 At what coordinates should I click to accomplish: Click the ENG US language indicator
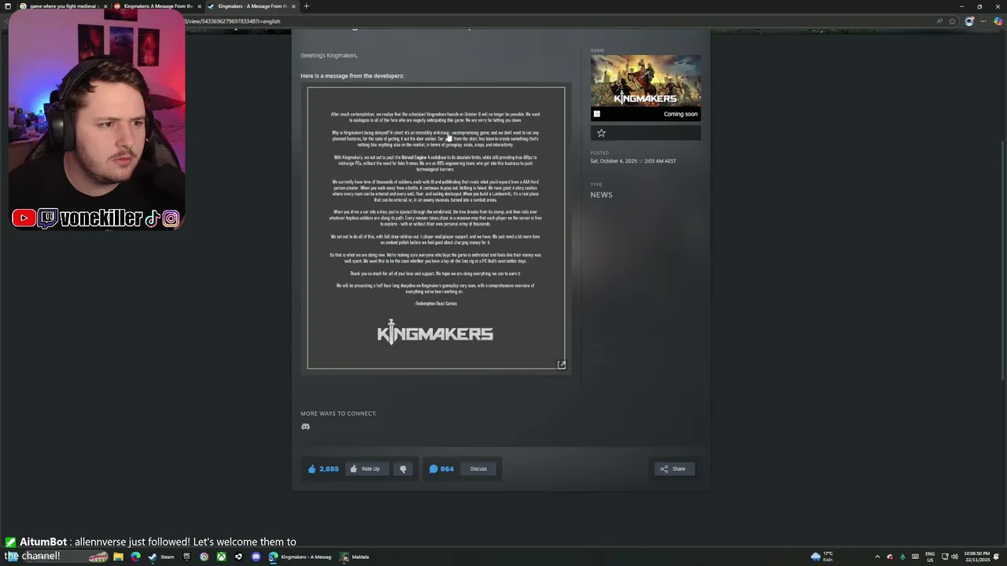[930, 557]
